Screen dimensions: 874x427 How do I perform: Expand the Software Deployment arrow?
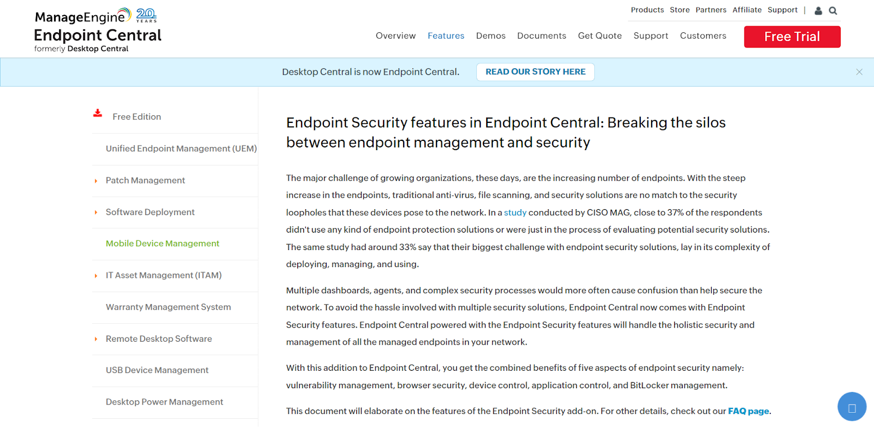pyautogui.click(x=96, y=212)
